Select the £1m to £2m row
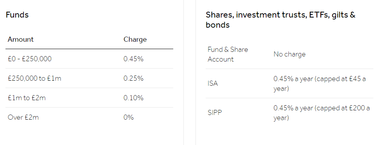 point(89,98)
